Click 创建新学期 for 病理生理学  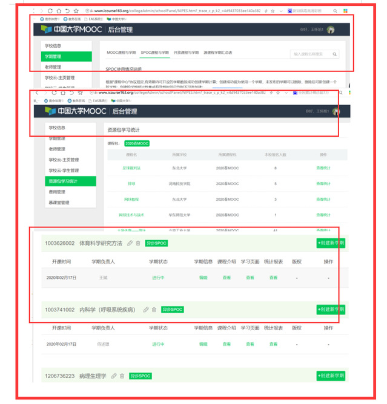point(331,376)
